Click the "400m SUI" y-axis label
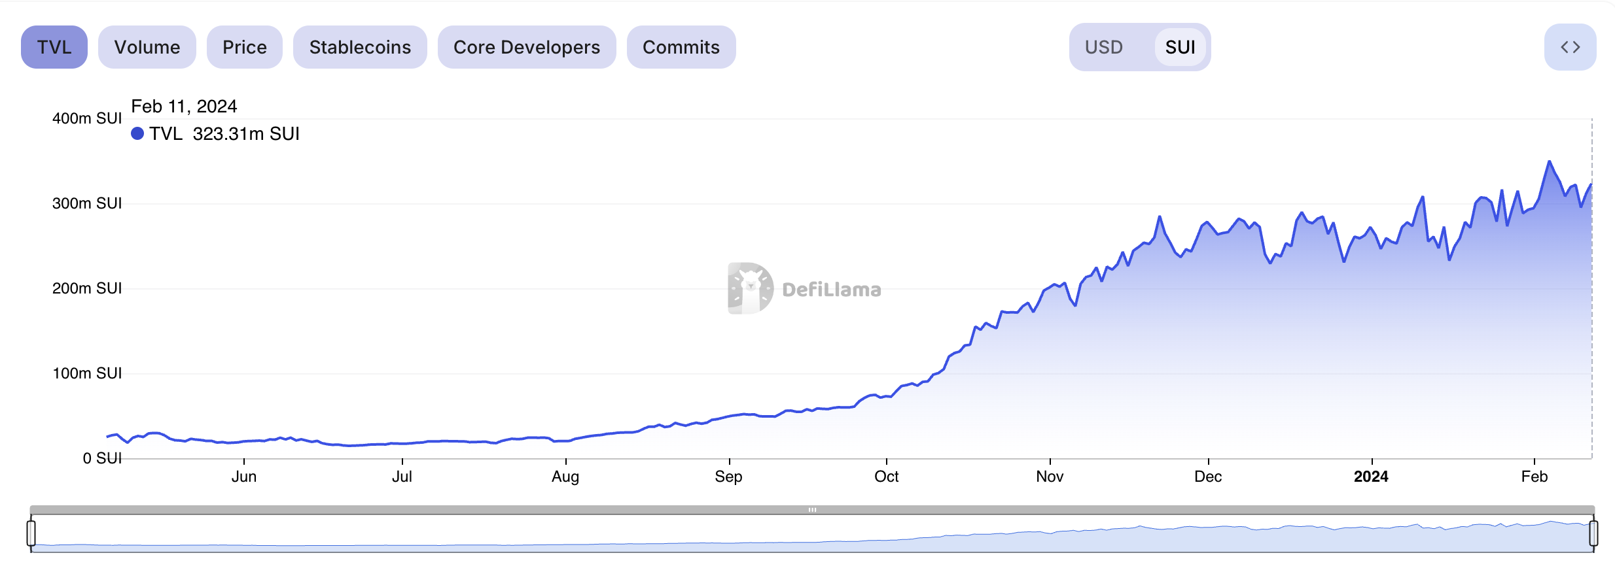This screenshot has width=1615, height=570. tap(87, 118)
